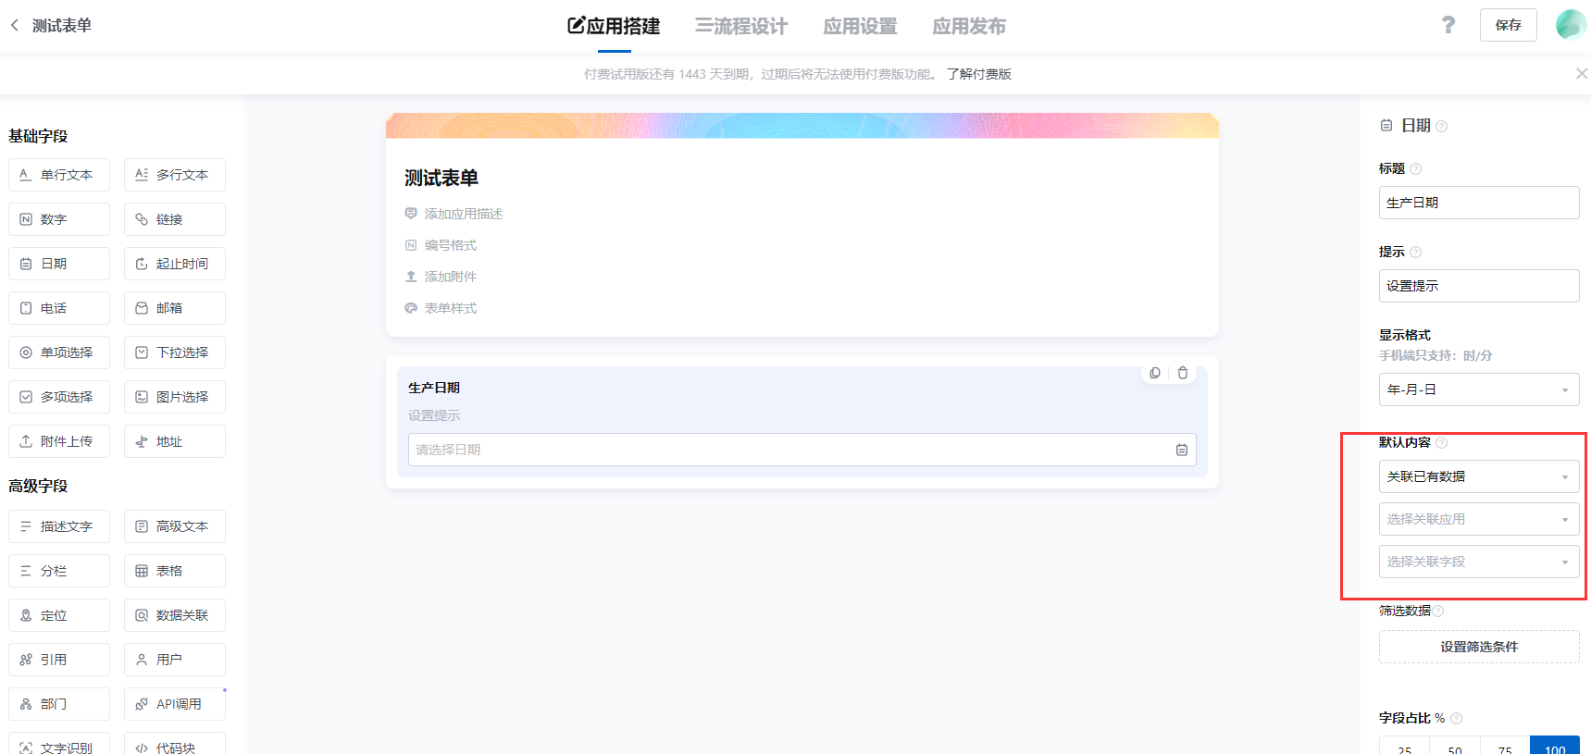Add a 代码块 field
This screenshot has height=754, width=1591.
click(x=175, y=744)
